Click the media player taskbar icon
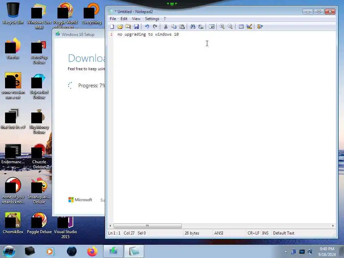The height and width of the screenshot is (258, 344). pos(50,251)
